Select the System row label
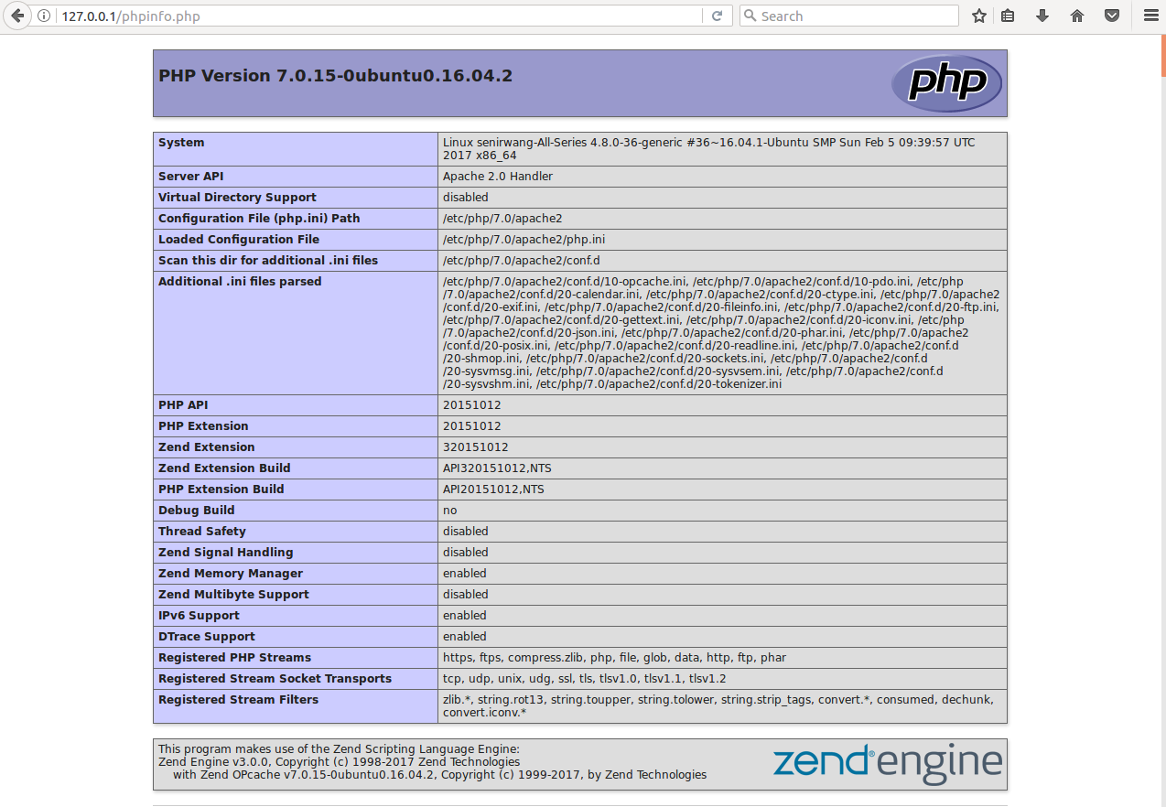Viewport: 1166px width, 807px height. (x=181, y=143)
